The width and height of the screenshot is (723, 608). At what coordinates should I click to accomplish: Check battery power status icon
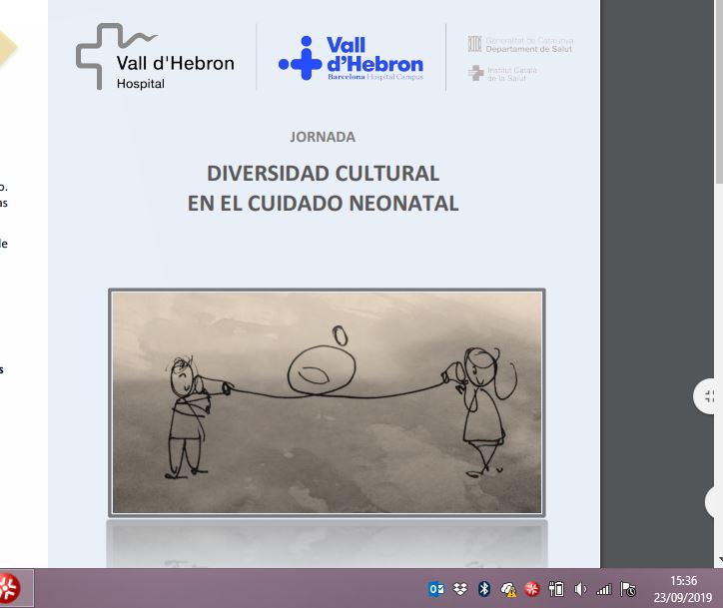(x=556, y=589)
